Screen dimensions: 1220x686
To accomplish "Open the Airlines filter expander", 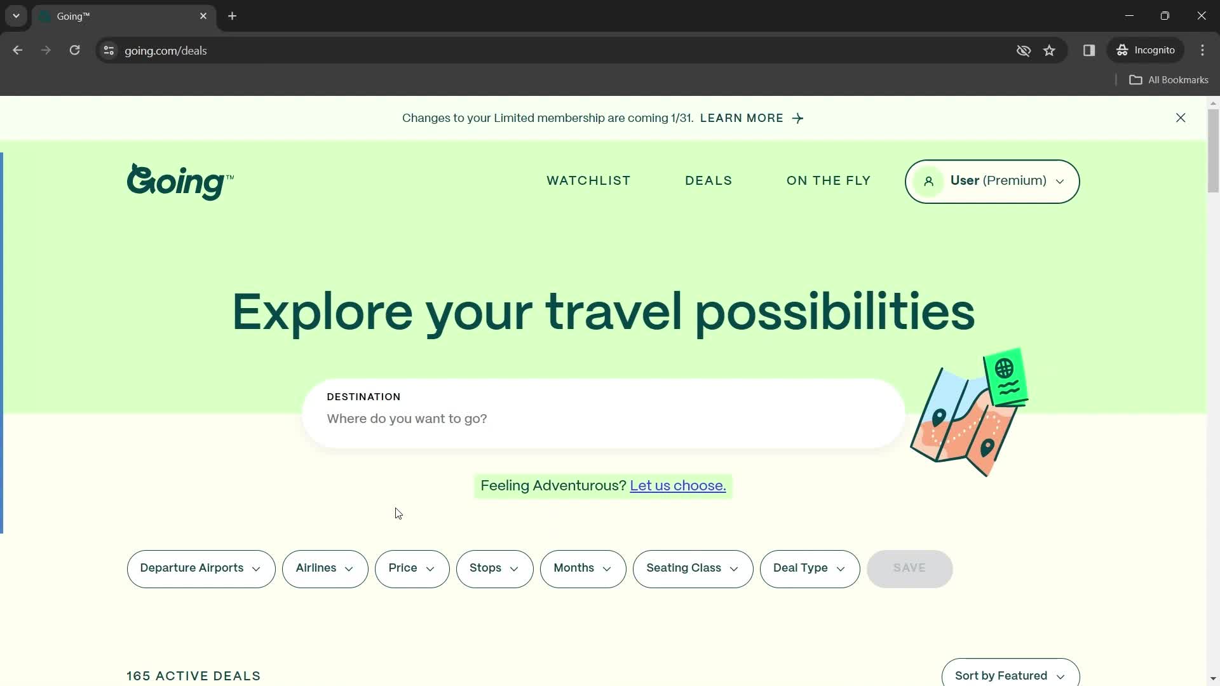I will (325, 568).
